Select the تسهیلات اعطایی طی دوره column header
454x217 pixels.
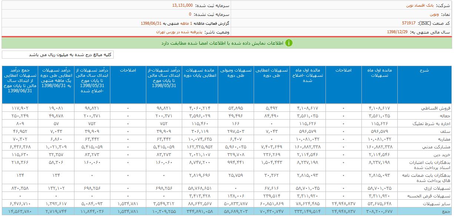(x=271, y=73)
